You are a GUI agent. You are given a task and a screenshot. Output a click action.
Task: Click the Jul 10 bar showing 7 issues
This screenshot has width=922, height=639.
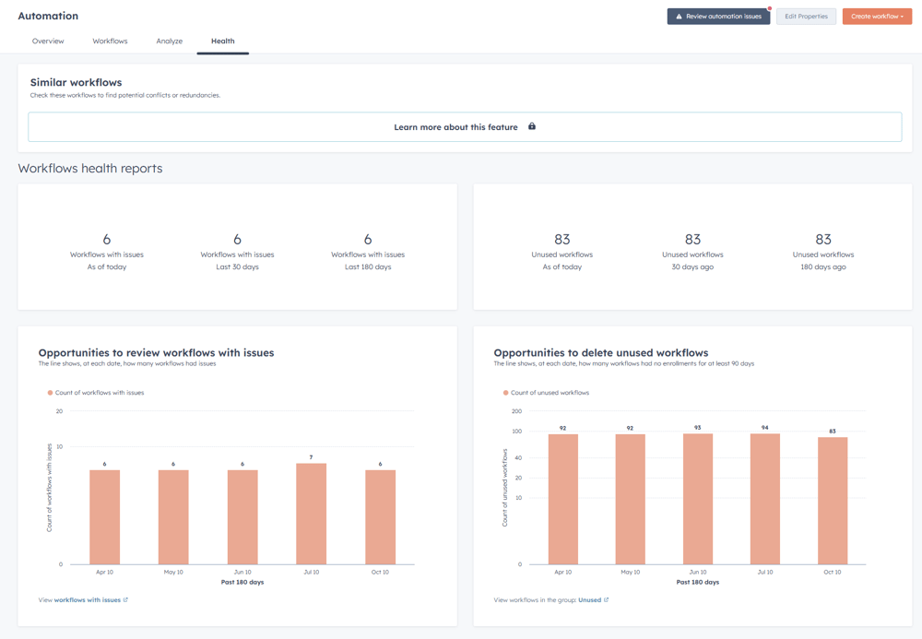coord(311,514)
